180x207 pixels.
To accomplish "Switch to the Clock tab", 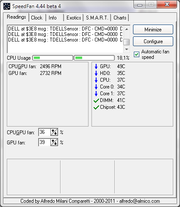I will (x=37, y=18).
